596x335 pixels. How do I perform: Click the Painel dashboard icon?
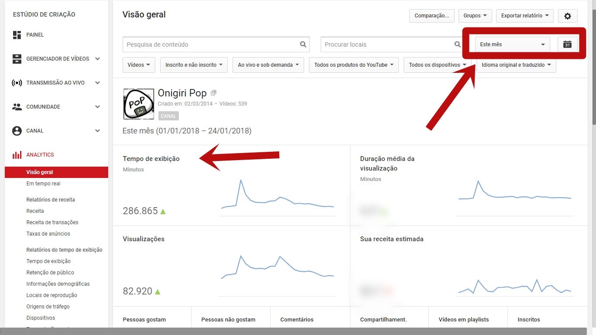pos(17,35)
